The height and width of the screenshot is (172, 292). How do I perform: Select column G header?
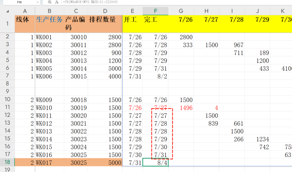[x=181, y=11]
